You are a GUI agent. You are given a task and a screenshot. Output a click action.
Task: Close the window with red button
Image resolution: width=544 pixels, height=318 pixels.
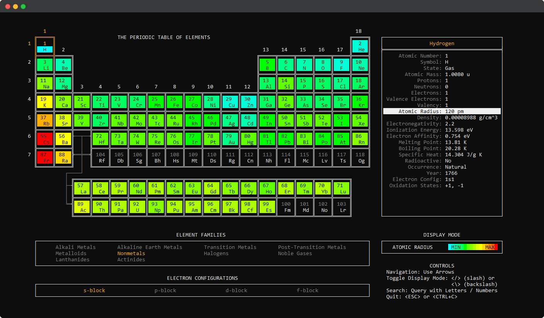click(8, 7)
